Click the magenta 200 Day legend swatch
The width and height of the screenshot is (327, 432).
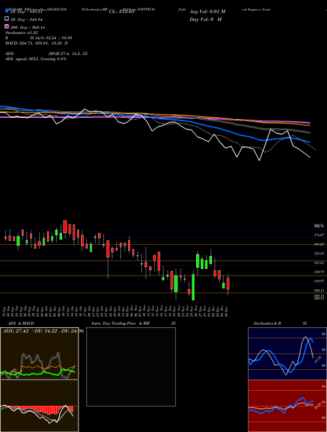coord(7,26)
